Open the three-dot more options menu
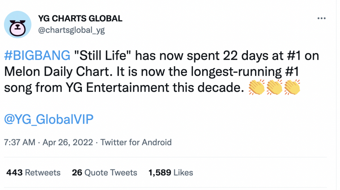Viewport: 340px width, 190px height. click(321, 18)
